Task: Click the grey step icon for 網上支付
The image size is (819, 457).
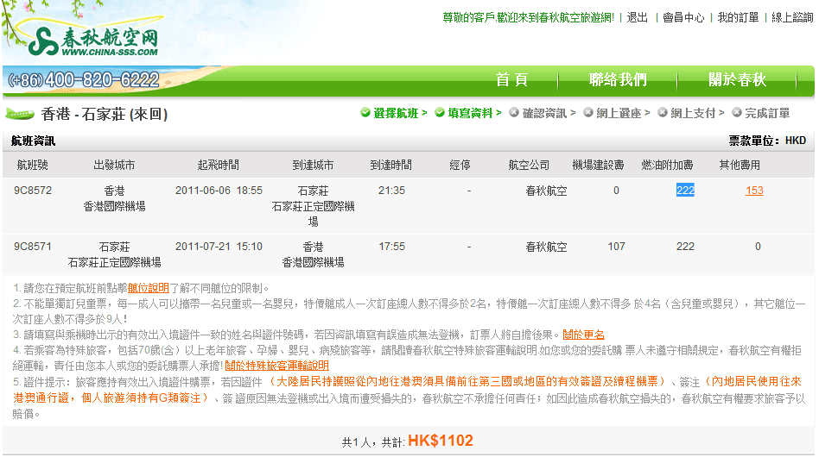Action: click(x=663, y=113)
